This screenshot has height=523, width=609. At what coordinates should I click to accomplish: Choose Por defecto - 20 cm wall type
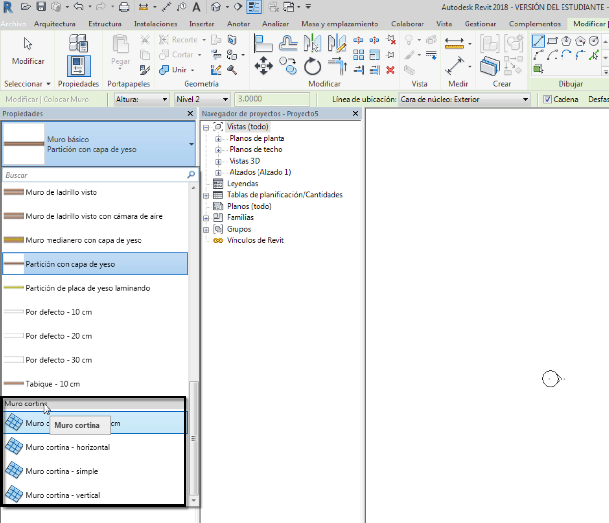[95, 336]
